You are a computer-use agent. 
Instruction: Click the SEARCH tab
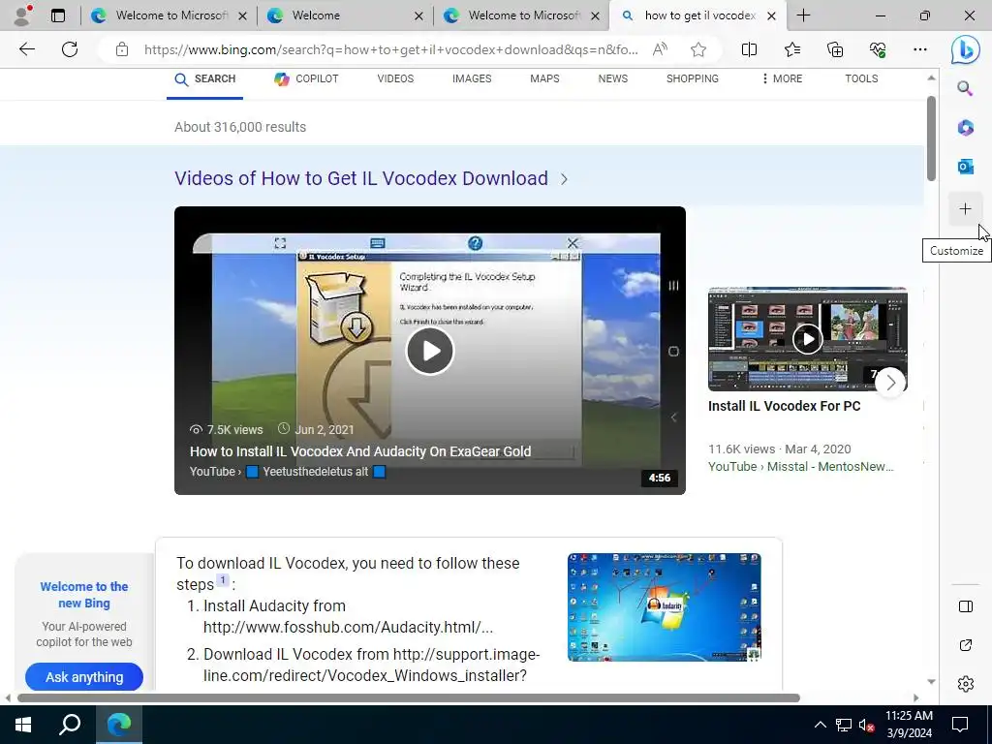205,79
